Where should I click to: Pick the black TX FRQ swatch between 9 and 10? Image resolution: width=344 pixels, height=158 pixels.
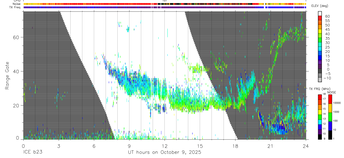pyautogui.click(x=320, y=137)
